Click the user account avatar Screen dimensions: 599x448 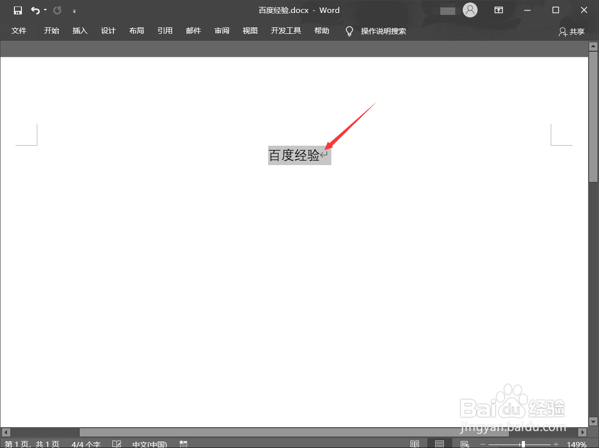pyautogui.click(x=470, y=10)
